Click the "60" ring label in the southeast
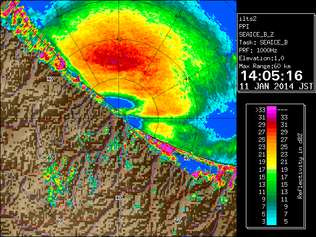The height and width of the screenshot is (237, 316). pos(178,221)
